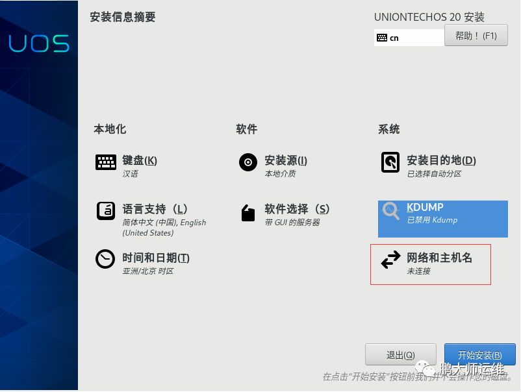Screen dimensions: 521x392
Task: Open 安装目的地(D) settings
Action: click(441, 161)
